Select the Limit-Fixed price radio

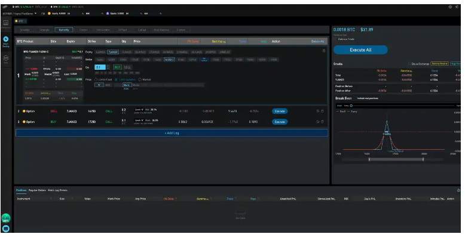(96, 79)
